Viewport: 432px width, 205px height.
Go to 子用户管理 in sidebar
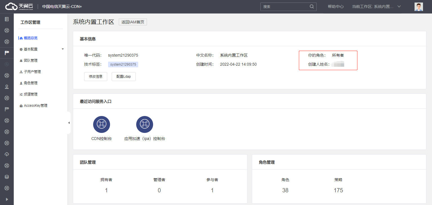point(32,72)
